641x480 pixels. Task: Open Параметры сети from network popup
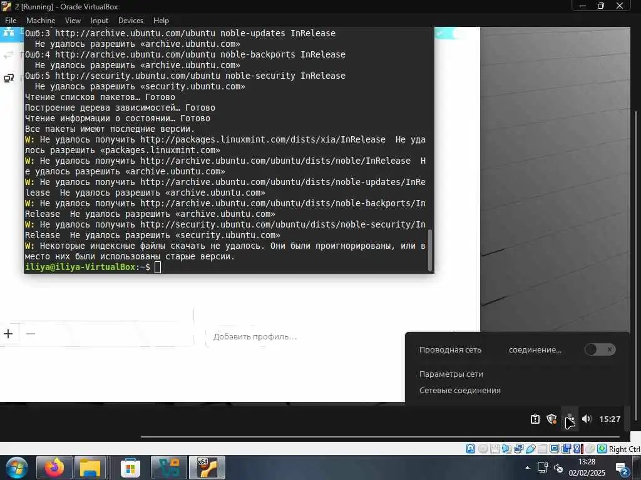click(451, 374)
